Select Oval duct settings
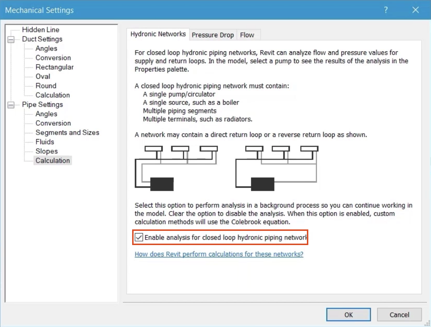This screenshot has width=431, height=327. [43, 76]
